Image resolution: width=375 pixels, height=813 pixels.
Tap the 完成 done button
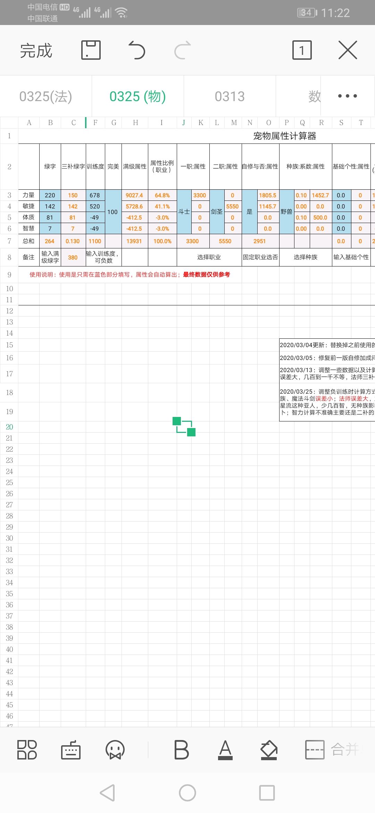[x=36, y=51]
